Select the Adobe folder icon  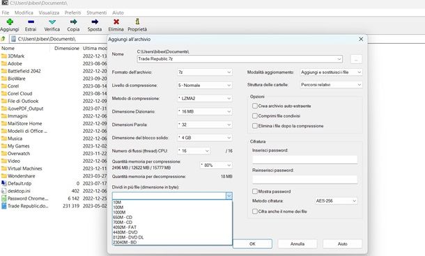tap(3, 63)
